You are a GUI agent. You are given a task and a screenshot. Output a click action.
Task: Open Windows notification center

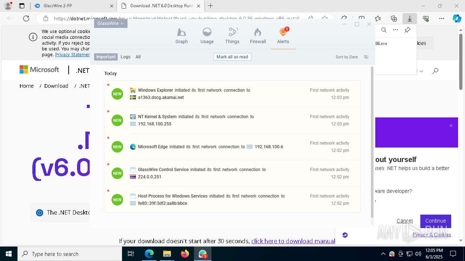[453, 254]
